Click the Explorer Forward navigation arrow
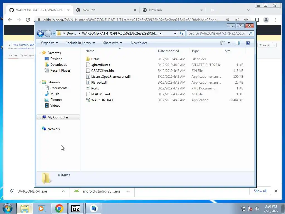This screenshot has width=285, height=214. click(48, 33)
